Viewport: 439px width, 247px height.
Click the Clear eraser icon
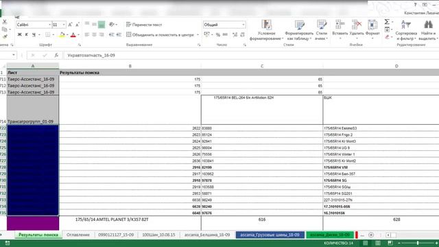click(x=387, y=36)
